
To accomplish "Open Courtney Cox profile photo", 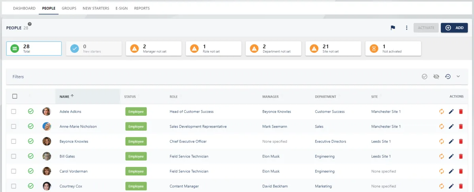I will 47,186.
